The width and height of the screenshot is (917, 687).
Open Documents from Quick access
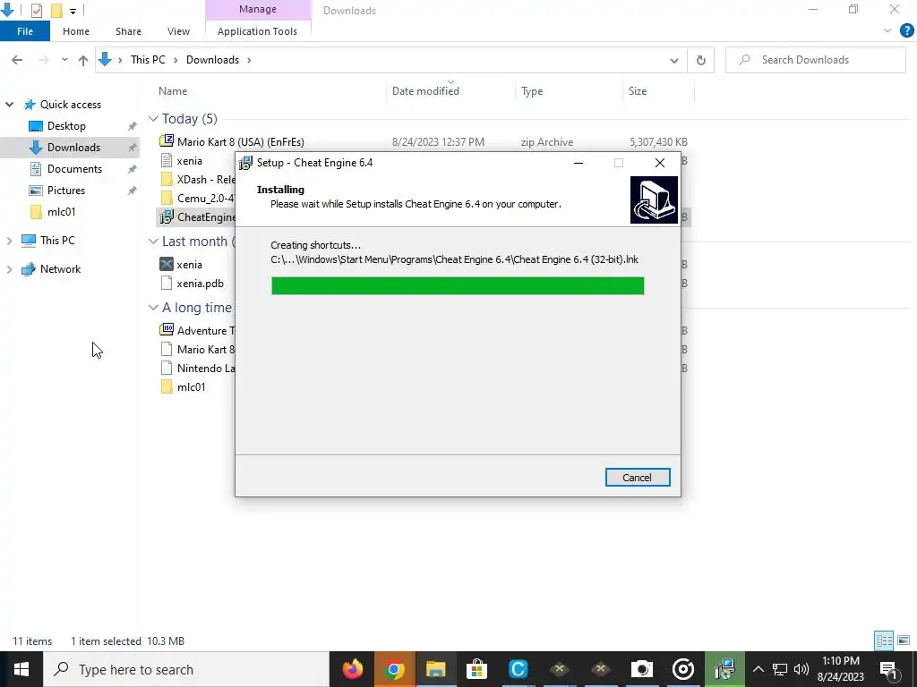click(x=74, y=169)
